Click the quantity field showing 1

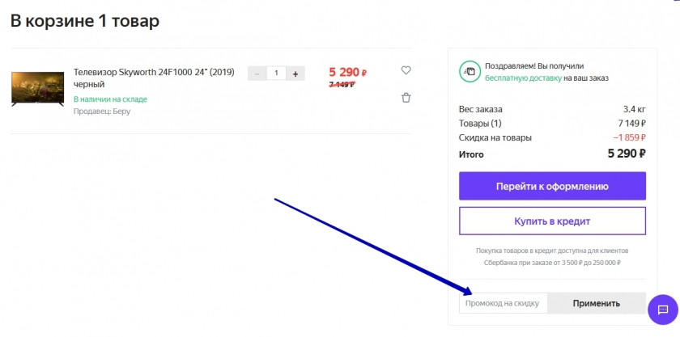(276, 74)
